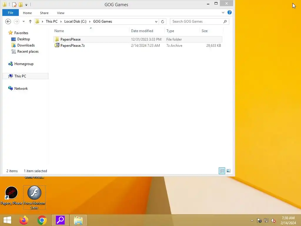Click the New folder quick access icon

[x=21, y=4]
